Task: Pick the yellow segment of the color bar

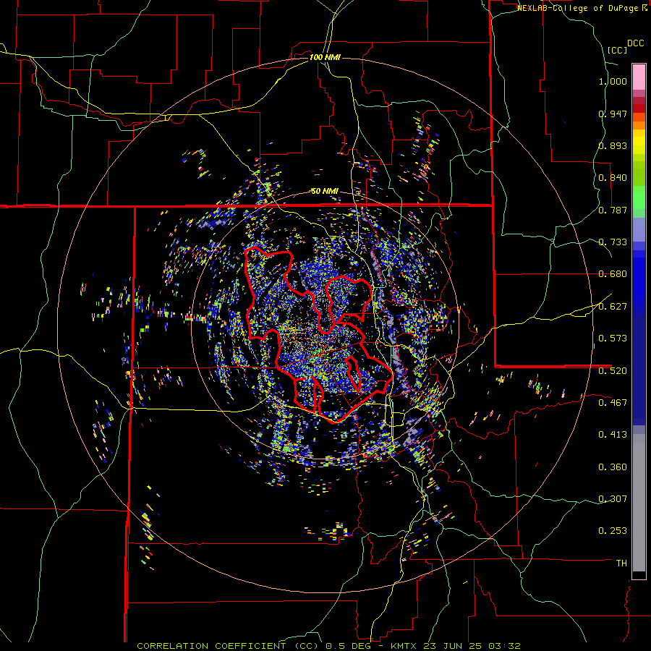Action: click(x=639, y=142)
